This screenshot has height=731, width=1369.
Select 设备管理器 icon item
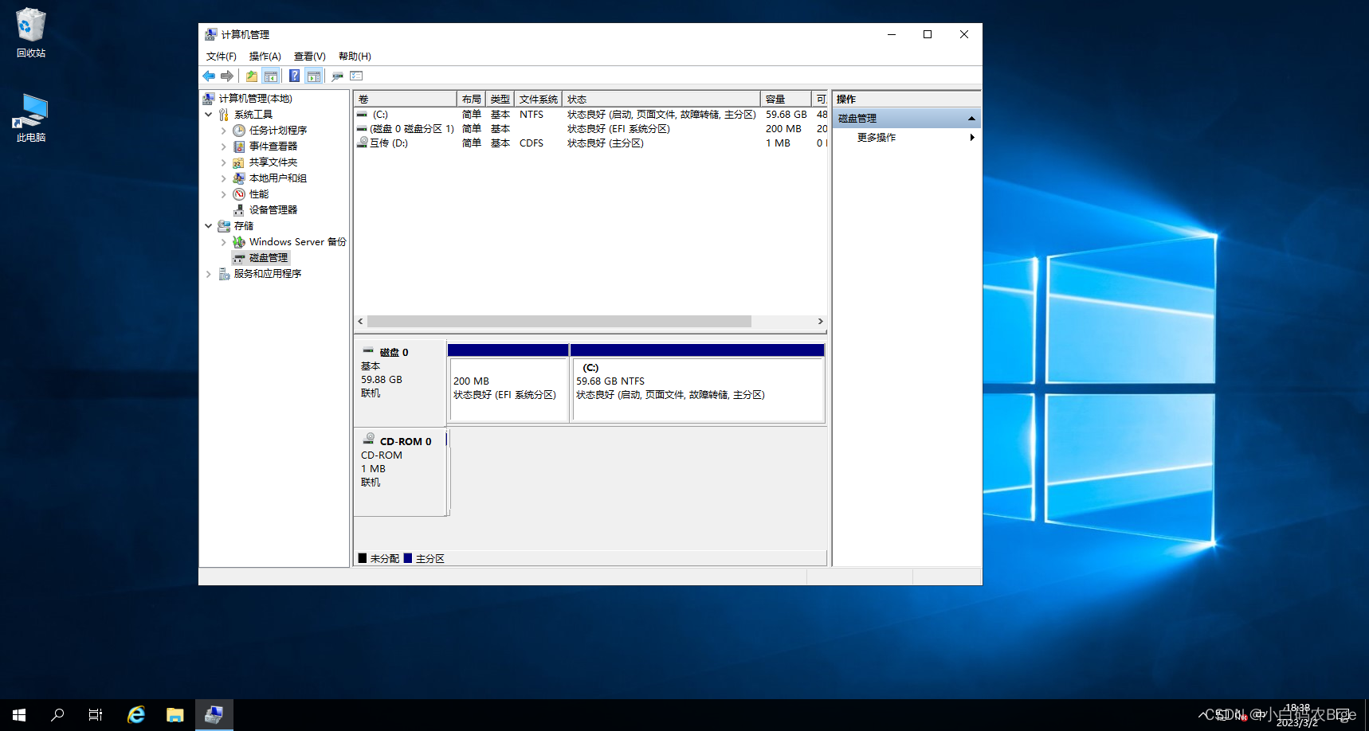click(x=239, y=210)
